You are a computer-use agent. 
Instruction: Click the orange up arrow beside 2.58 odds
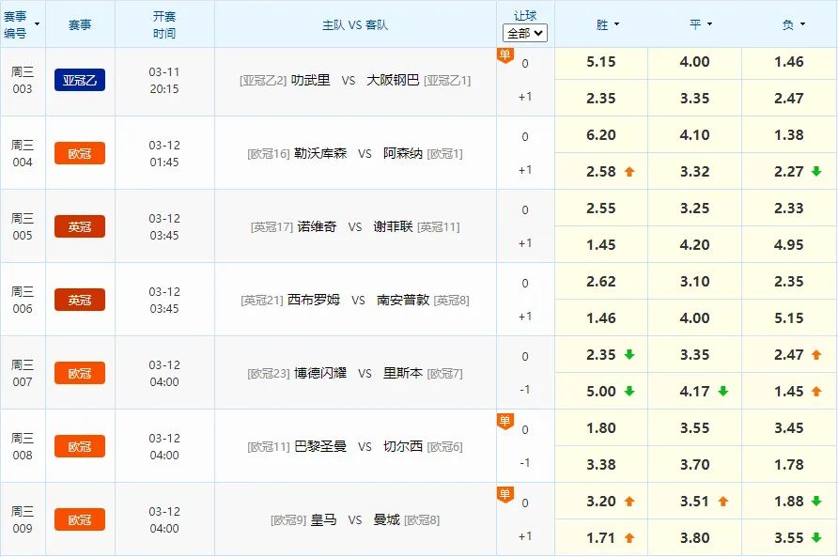629,172
